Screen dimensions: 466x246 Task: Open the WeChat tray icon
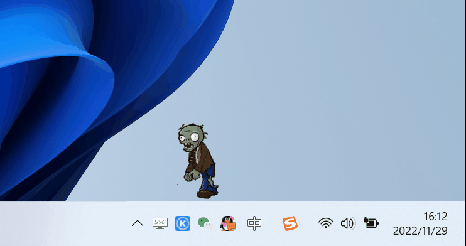[205, 223]
